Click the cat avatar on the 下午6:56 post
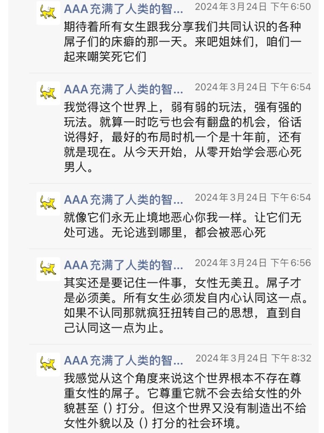 tap(48, 269)
